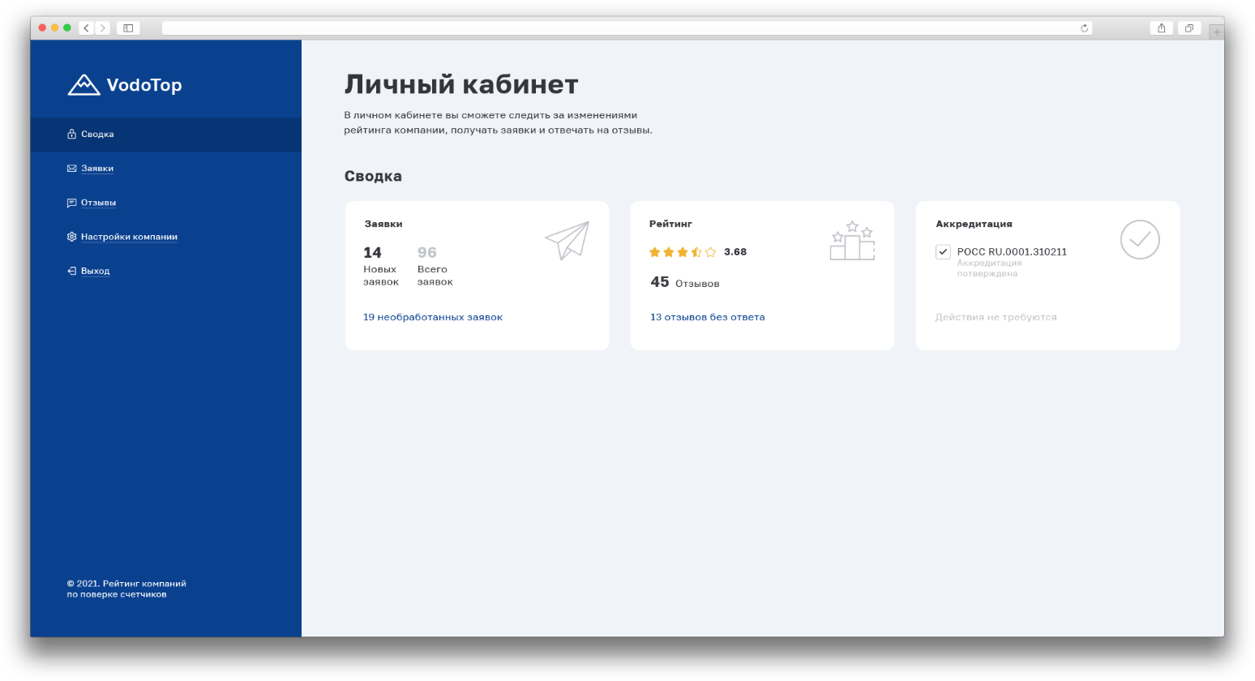The image size is (1255, 681).
Task: Click the 96 Всего заявок count
Action: click(x=435, y=266)
